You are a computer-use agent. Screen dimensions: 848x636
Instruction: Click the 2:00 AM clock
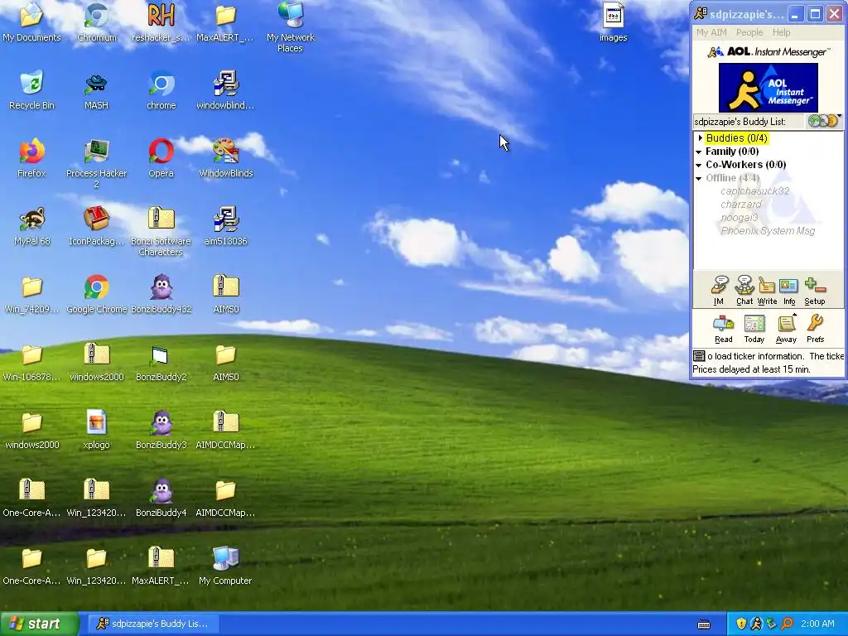coord(817,624)
